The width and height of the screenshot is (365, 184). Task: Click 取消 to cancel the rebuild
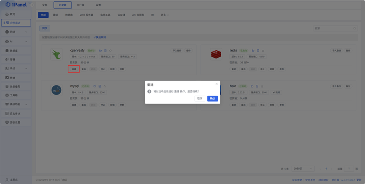click(x=200, y=99)
